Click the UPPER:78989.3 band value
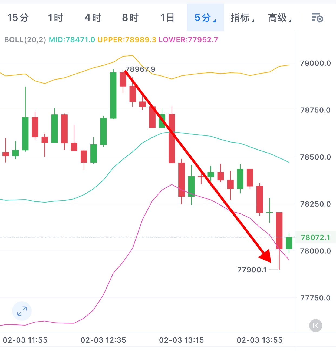The image size is (336, 351). click(x=127, y=40)
